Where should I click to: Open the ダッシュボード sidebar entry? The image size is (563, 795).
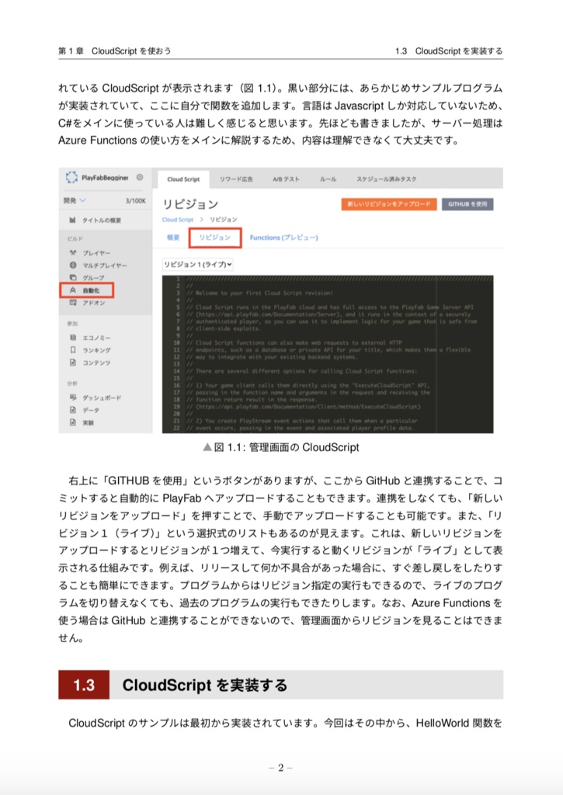(x=102, y=397)
